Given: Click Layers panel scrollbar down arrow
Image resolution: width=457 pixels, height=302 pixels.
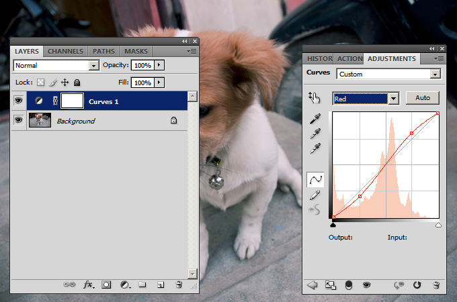Looking at the screenshot, I should tap(192, 274).
